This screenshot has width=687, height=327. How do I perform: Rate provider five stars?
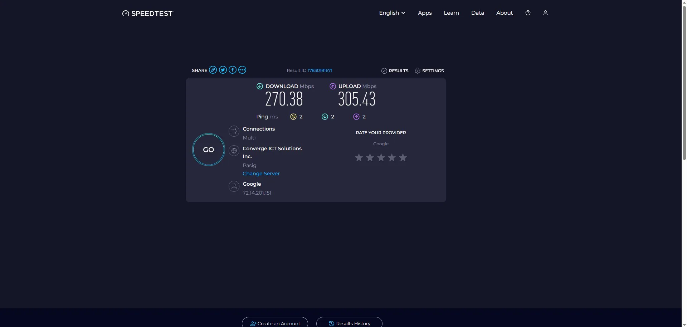403,157
